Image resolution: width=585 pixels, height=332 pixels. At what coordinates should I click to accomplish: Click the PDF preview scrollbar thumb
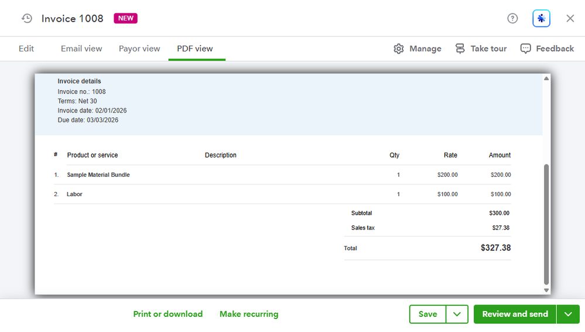(x=546, y=223)
